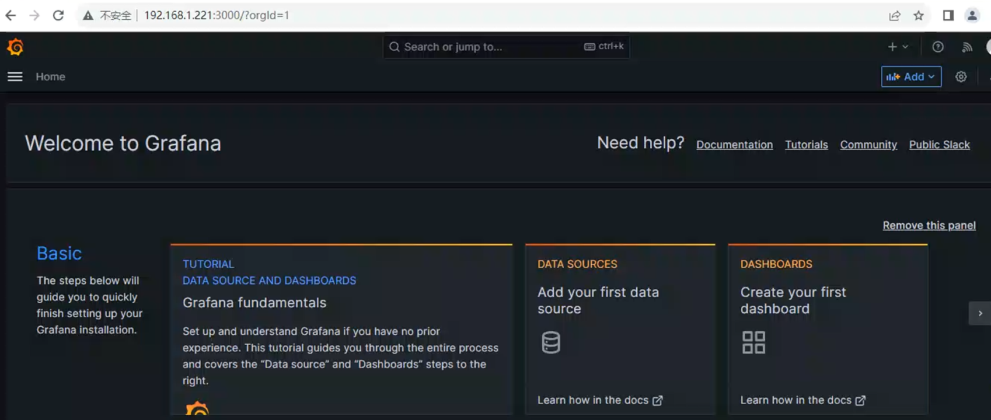Open the help question-mark menu
991x420 pixels.
click(938, 47)
